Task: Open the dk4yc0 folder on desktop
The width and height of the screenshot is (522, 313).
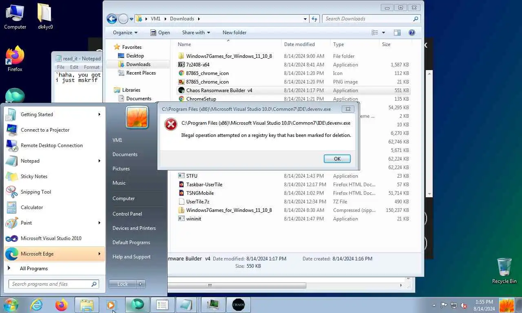Action: [x=45, y=17]
